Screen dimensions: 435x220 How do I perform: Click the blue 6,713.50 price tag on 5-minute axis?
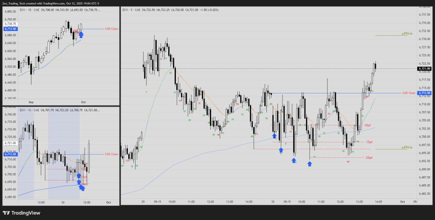[x=424, y=93]
